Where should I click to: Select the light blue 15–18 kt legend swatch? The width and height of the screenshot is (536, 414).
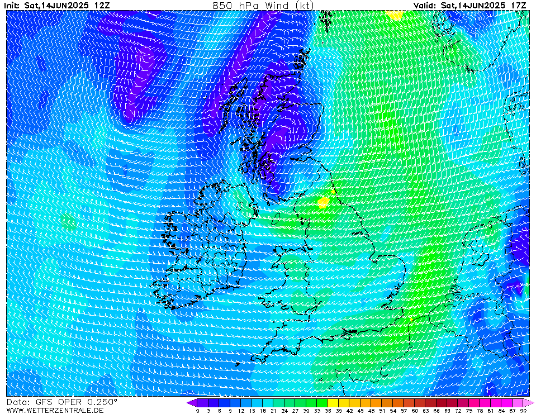257,403
